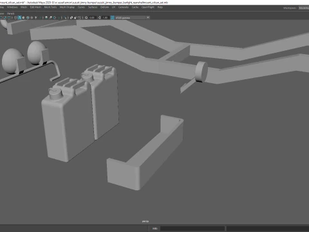Open the Deform menu
This screenshot has height=232, width=309.
point(104,7)
